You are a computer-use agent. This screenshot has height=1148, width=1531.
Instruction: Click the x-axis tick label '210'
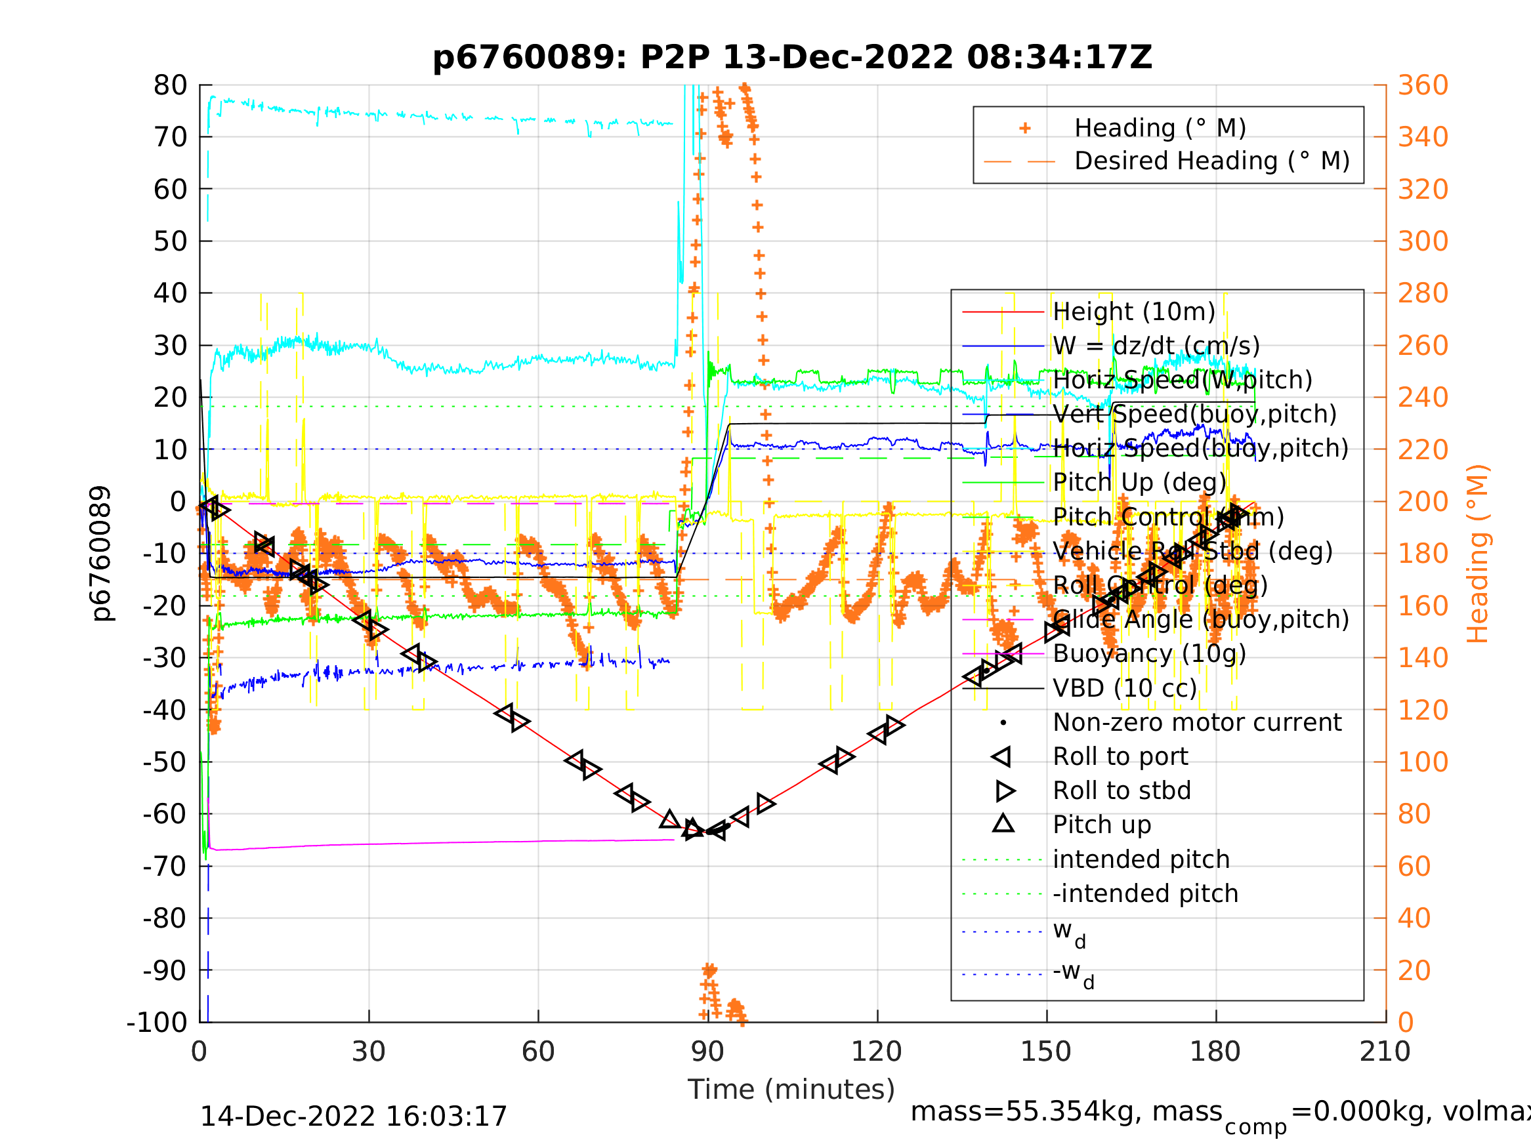point(1385,1052)
